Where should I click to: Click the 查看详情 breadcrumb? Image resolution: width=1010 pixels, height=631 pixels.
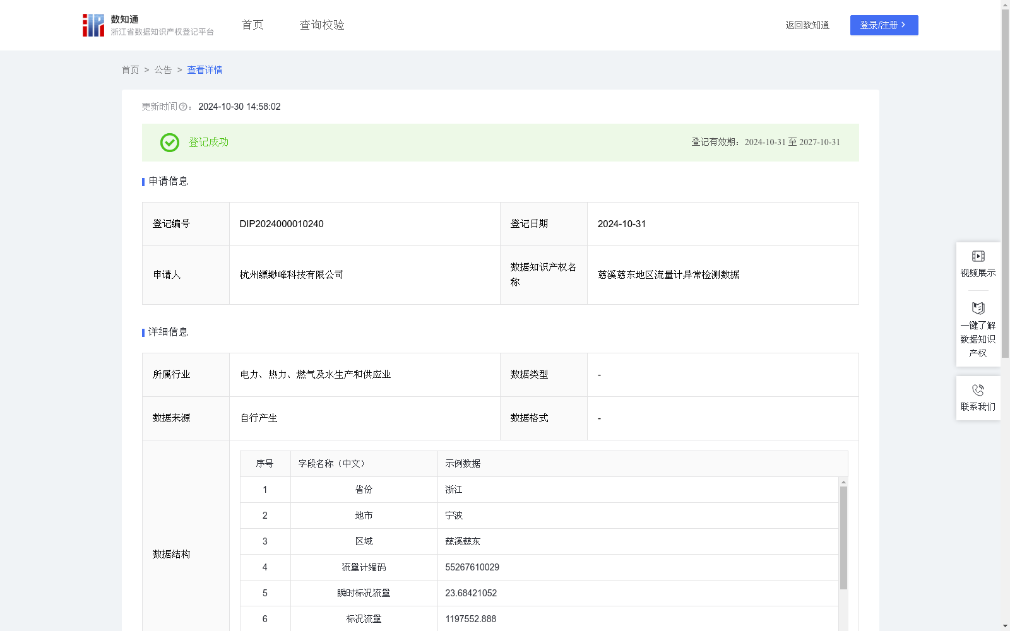(x=205, y=70)
